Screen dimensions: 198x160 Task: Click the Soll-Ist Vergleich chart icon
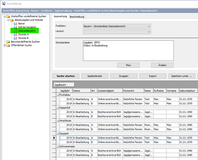[x=15, y=27]
